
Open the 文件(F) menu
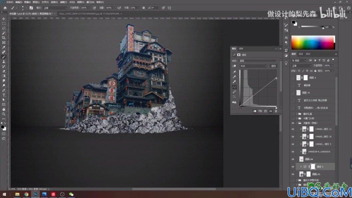[10, 2]
